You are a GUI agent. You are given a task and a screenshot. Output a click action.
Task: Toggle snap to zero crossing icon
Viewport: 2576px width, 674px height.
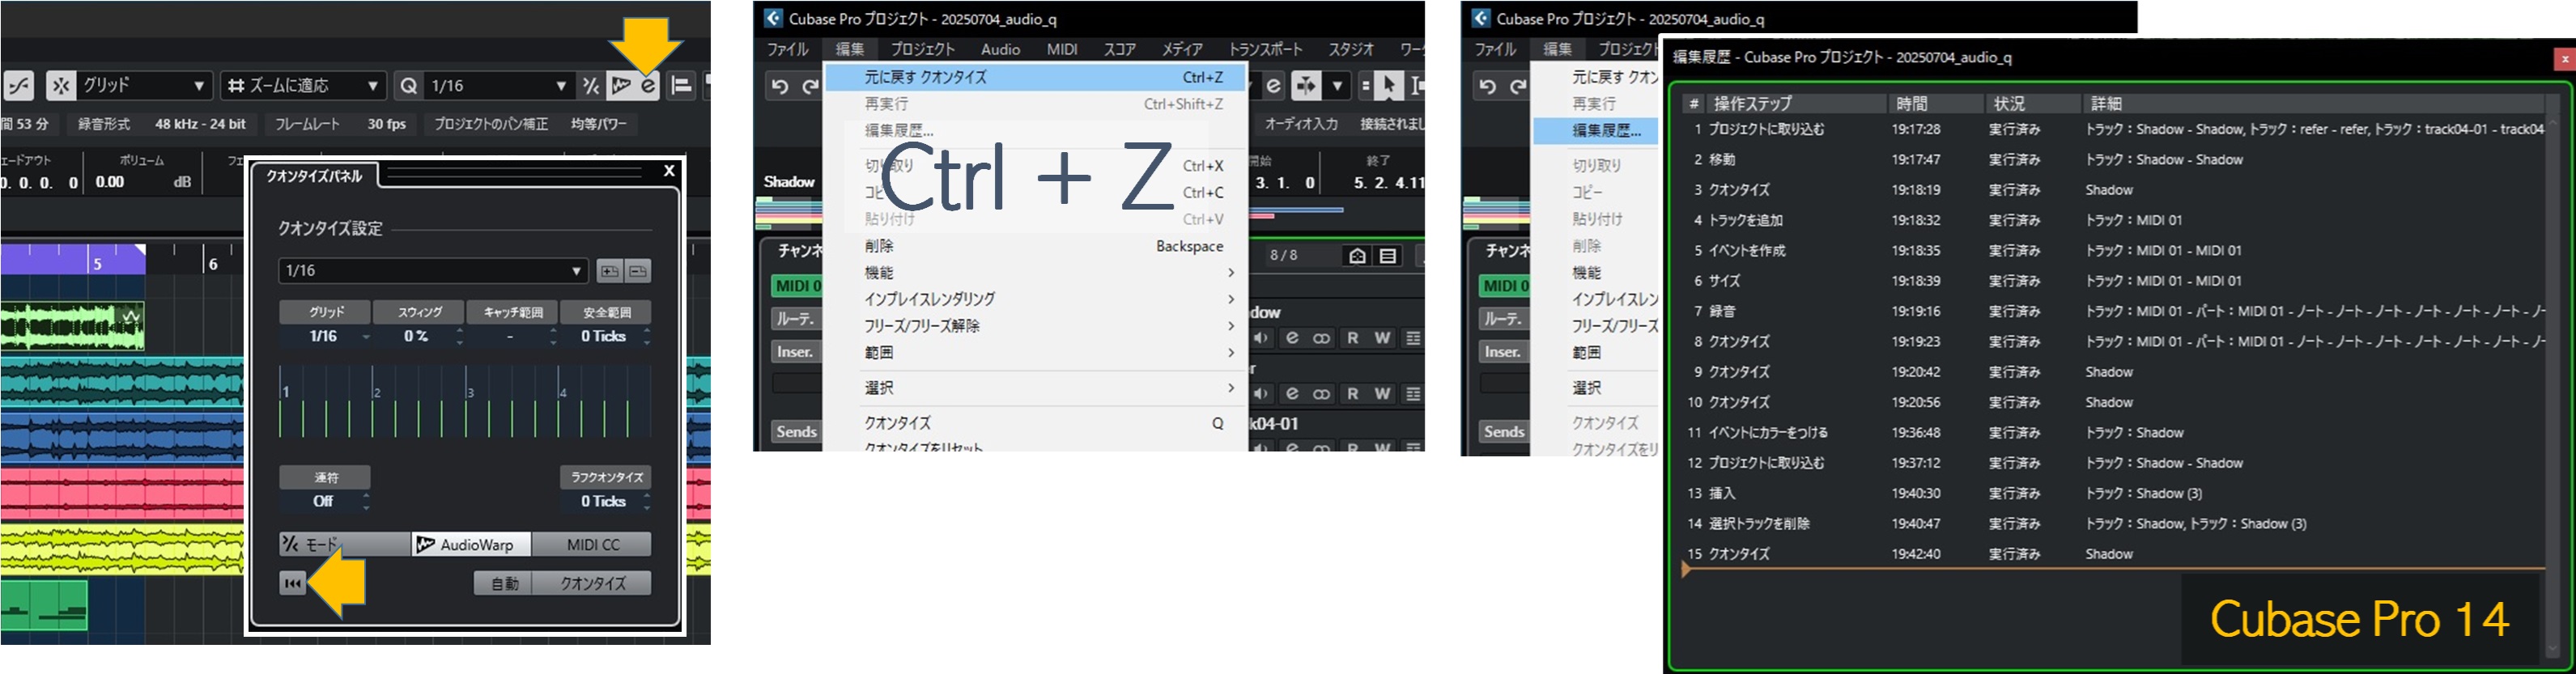pos(19,86)
